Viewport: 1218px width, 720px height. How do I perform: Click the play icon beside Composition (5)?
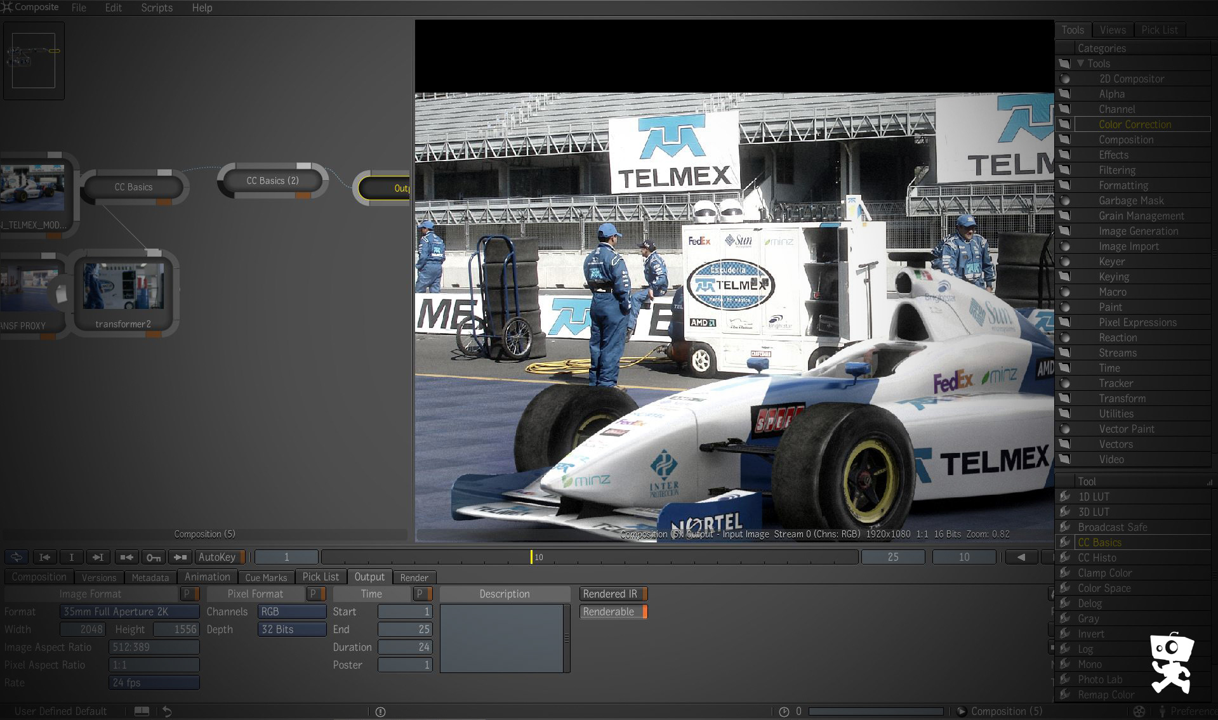click(962, 711)
